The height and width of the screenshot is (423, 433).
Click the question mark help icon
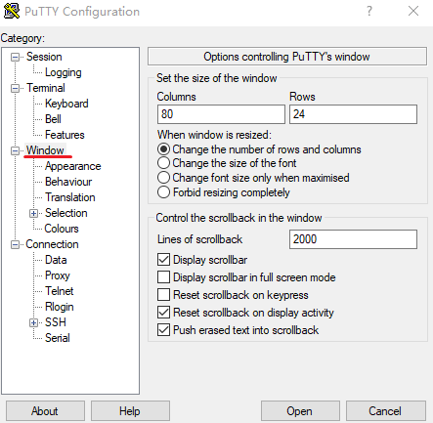pos(369,11)
